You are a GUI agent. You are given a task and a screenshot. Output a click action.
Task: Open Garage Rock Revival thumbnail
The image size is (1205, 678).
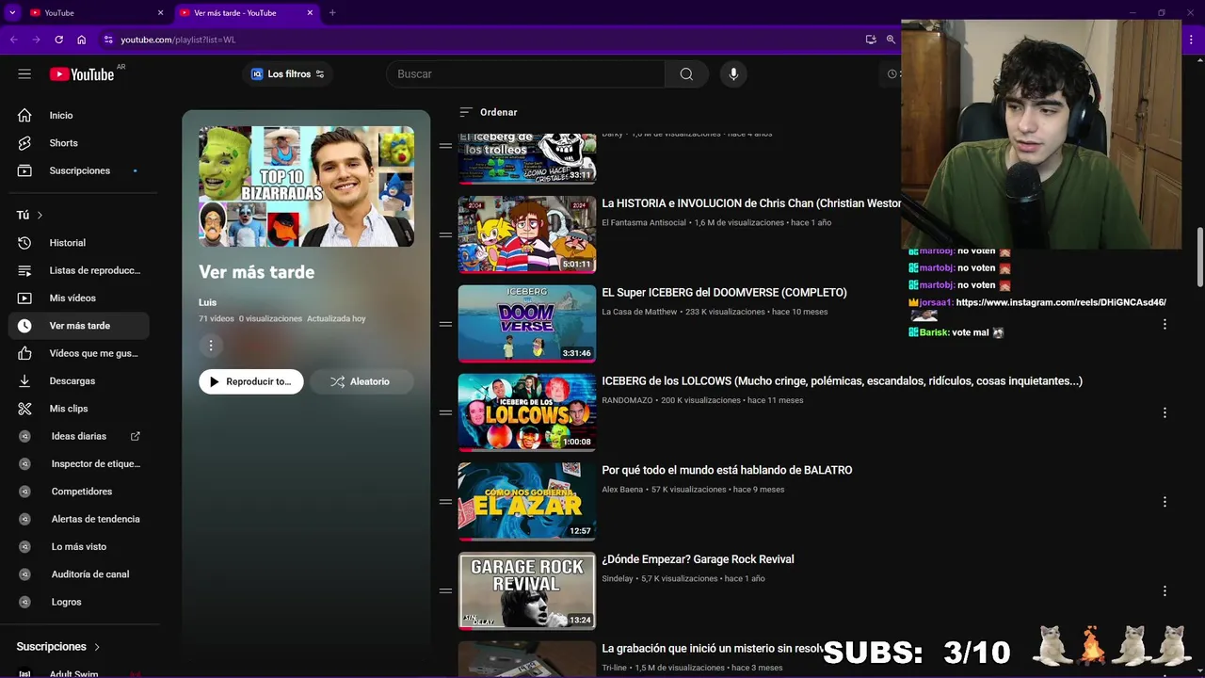coord(527,590)
